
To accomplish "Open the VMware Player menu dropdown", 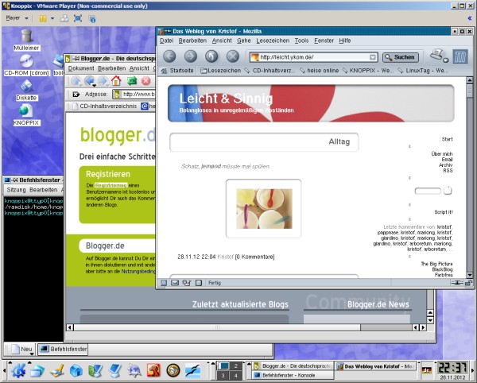I will point(17,18).
